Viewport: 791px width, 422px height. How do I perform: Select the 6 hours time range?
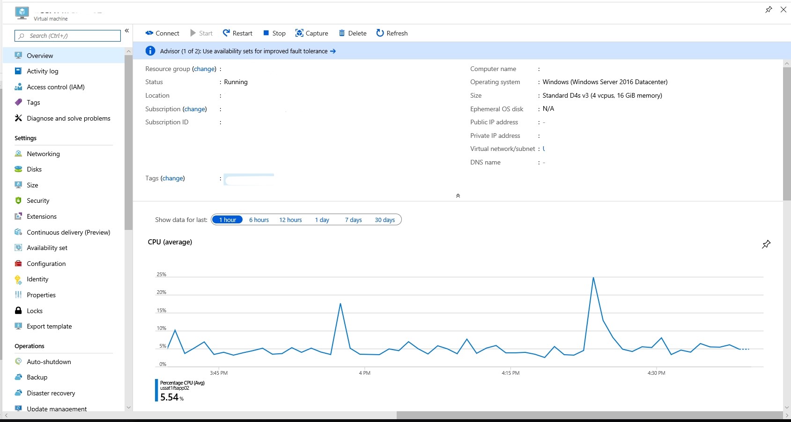pos(259,220)
